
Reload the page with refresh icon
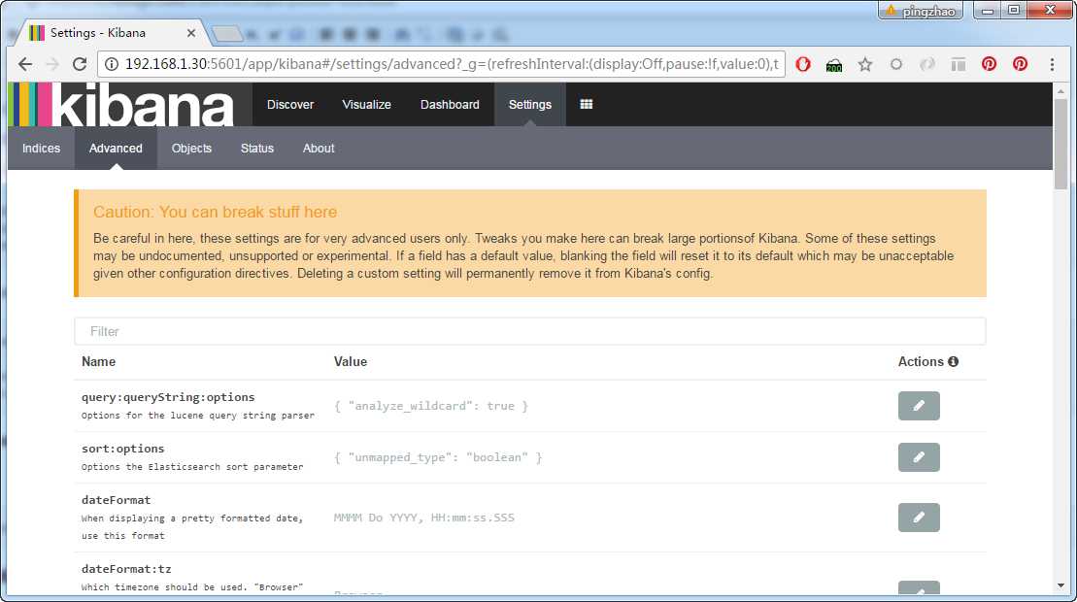click(x=80, y=64)
